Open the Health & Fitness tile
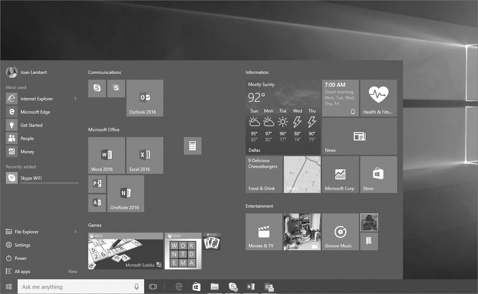Screen dimensions: 478x294 (379, 98)
